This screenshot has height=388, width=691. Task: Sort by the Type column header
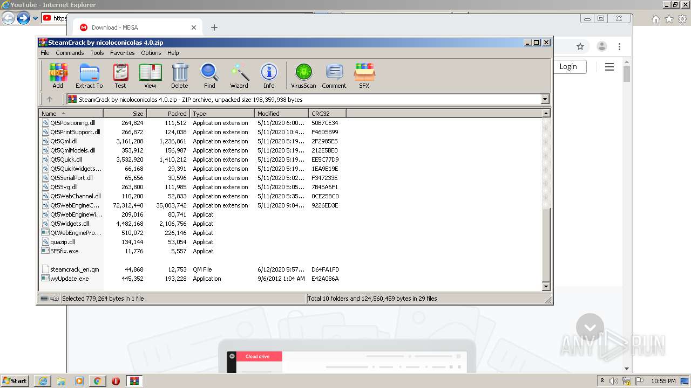[x=222, y=114]
